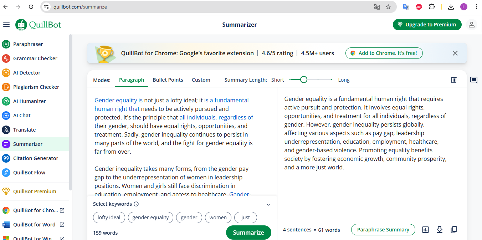Toggle the 'gender equality' keyword chip
Image resolution: width=482 pixels, height=240 pixels.
[x=150, y=218]
